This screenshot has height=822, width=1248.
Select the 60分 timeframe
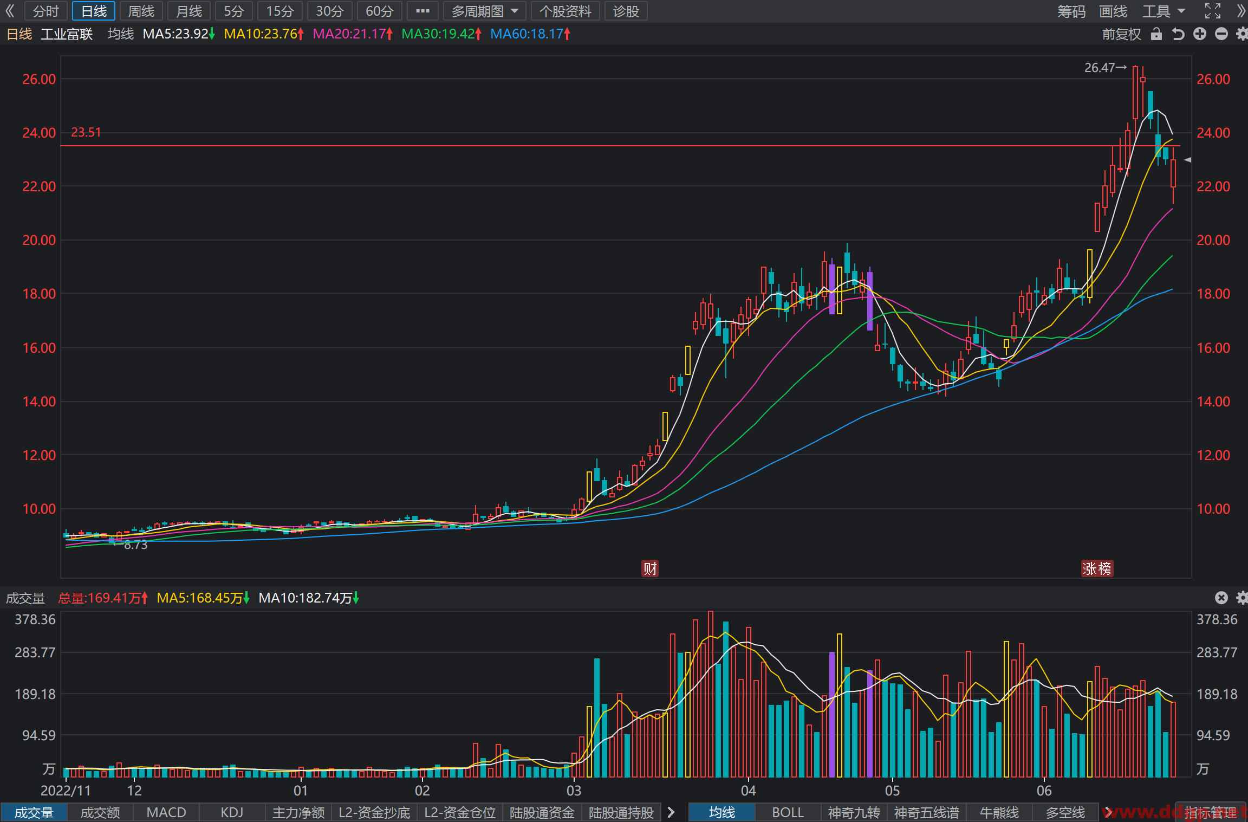[x=379, y=11]
